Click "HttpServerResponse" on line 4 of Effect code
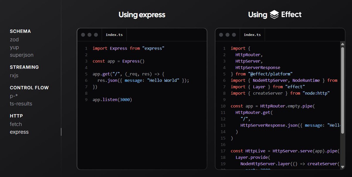Viewport: 352px width, 177px height. point(258,67)
